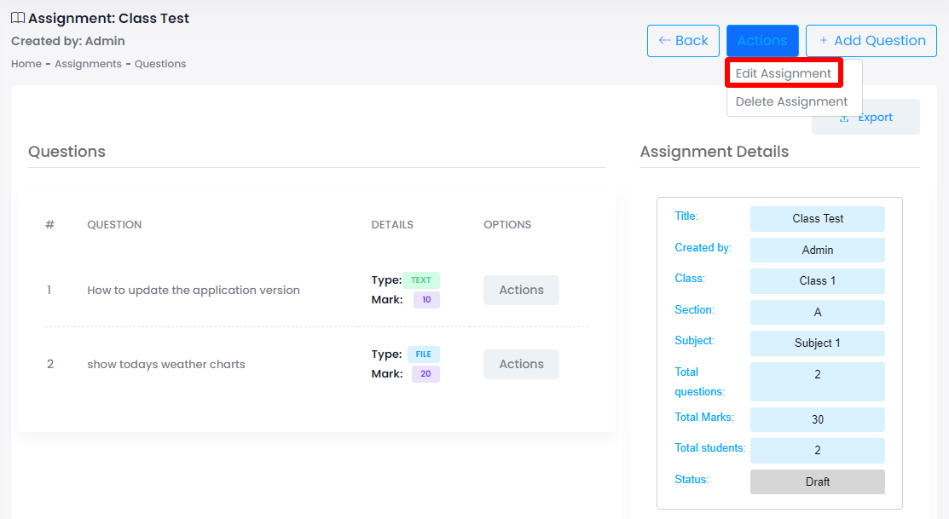This screenshot has height=519, width=949.
Task: Click the export icon on Export button
Action: (x=844, y=118)
